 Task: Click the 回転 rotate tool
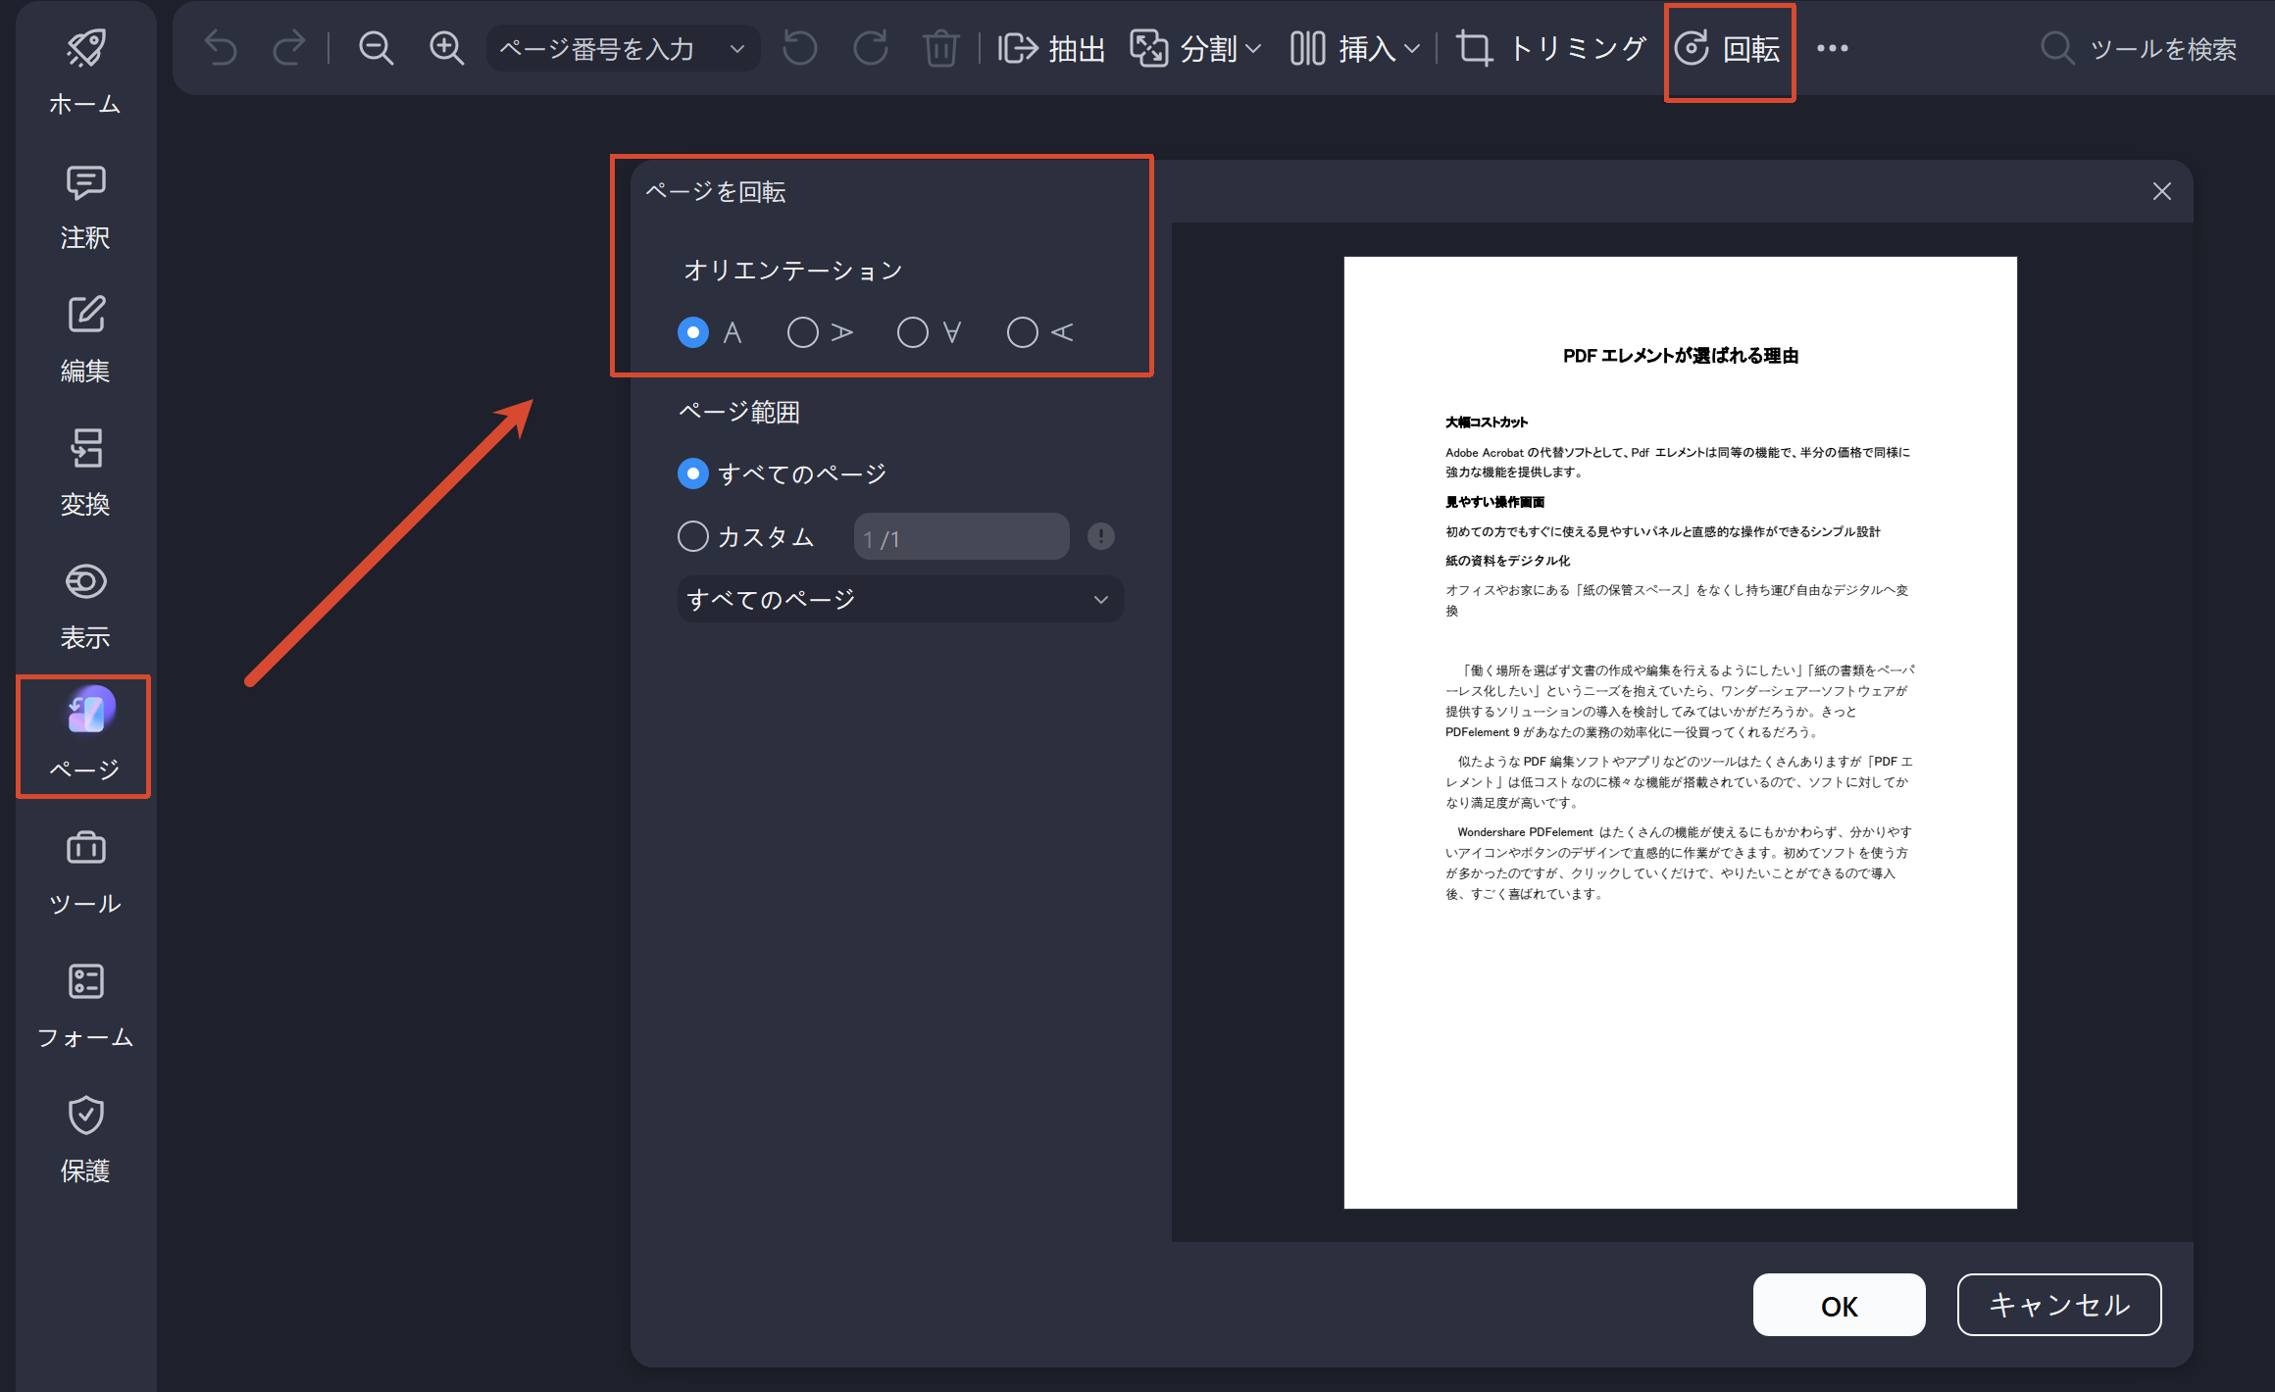point(1729,49)
